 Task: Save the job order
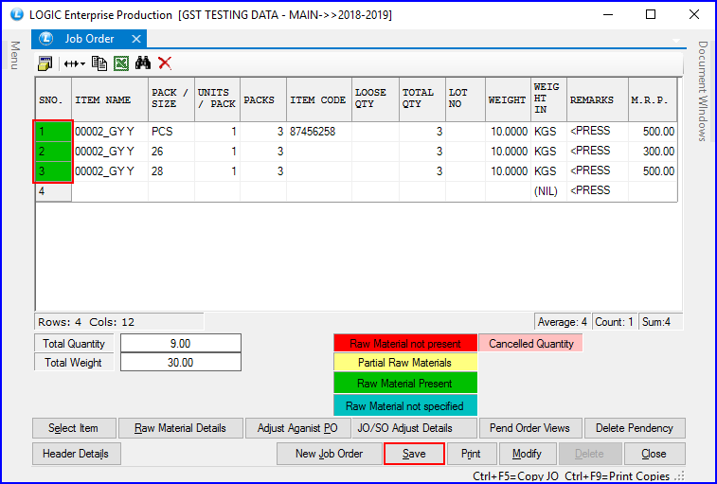414,454
